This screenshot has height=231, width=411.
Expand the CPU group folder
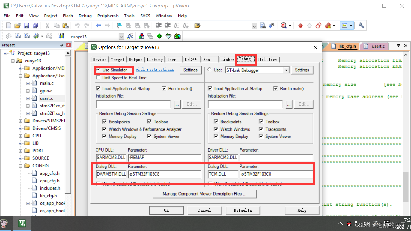pos(20,136)
